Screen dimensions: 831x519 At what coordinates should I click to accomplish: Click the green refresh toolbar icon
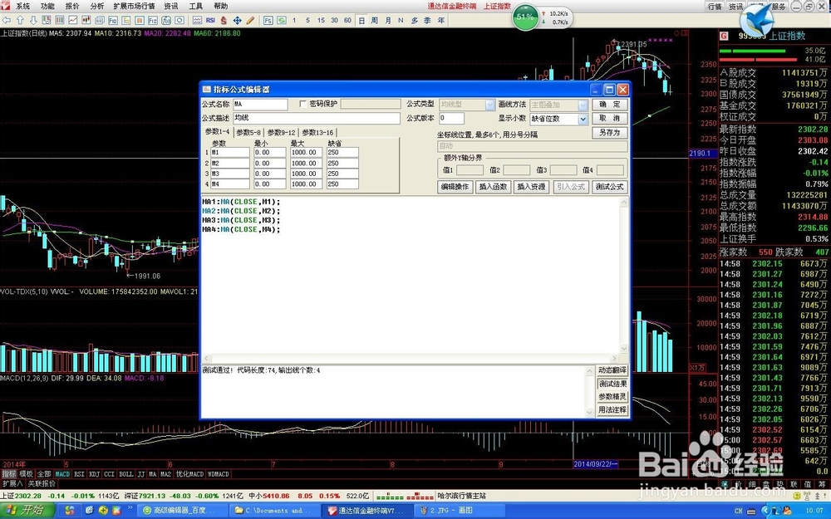282,20
